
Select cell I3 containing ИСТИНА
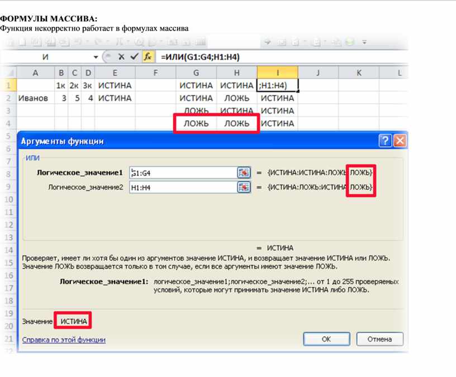[x=277, y=111]
